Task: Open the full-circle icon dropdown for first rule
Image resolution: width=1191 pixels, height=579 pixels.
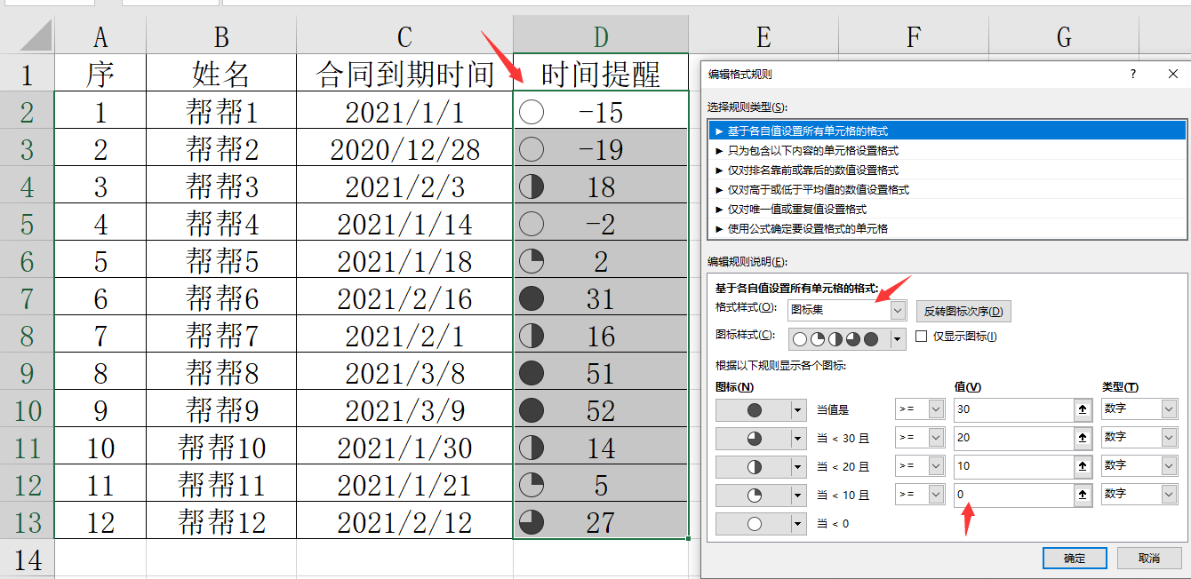Action: [797, 409]
